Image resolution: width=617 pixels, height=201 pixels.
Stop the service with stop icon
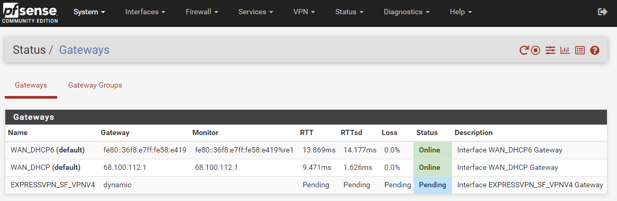point(535,50)
